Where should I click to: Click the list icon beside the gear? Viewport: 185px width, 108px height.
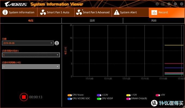[163, 4]
